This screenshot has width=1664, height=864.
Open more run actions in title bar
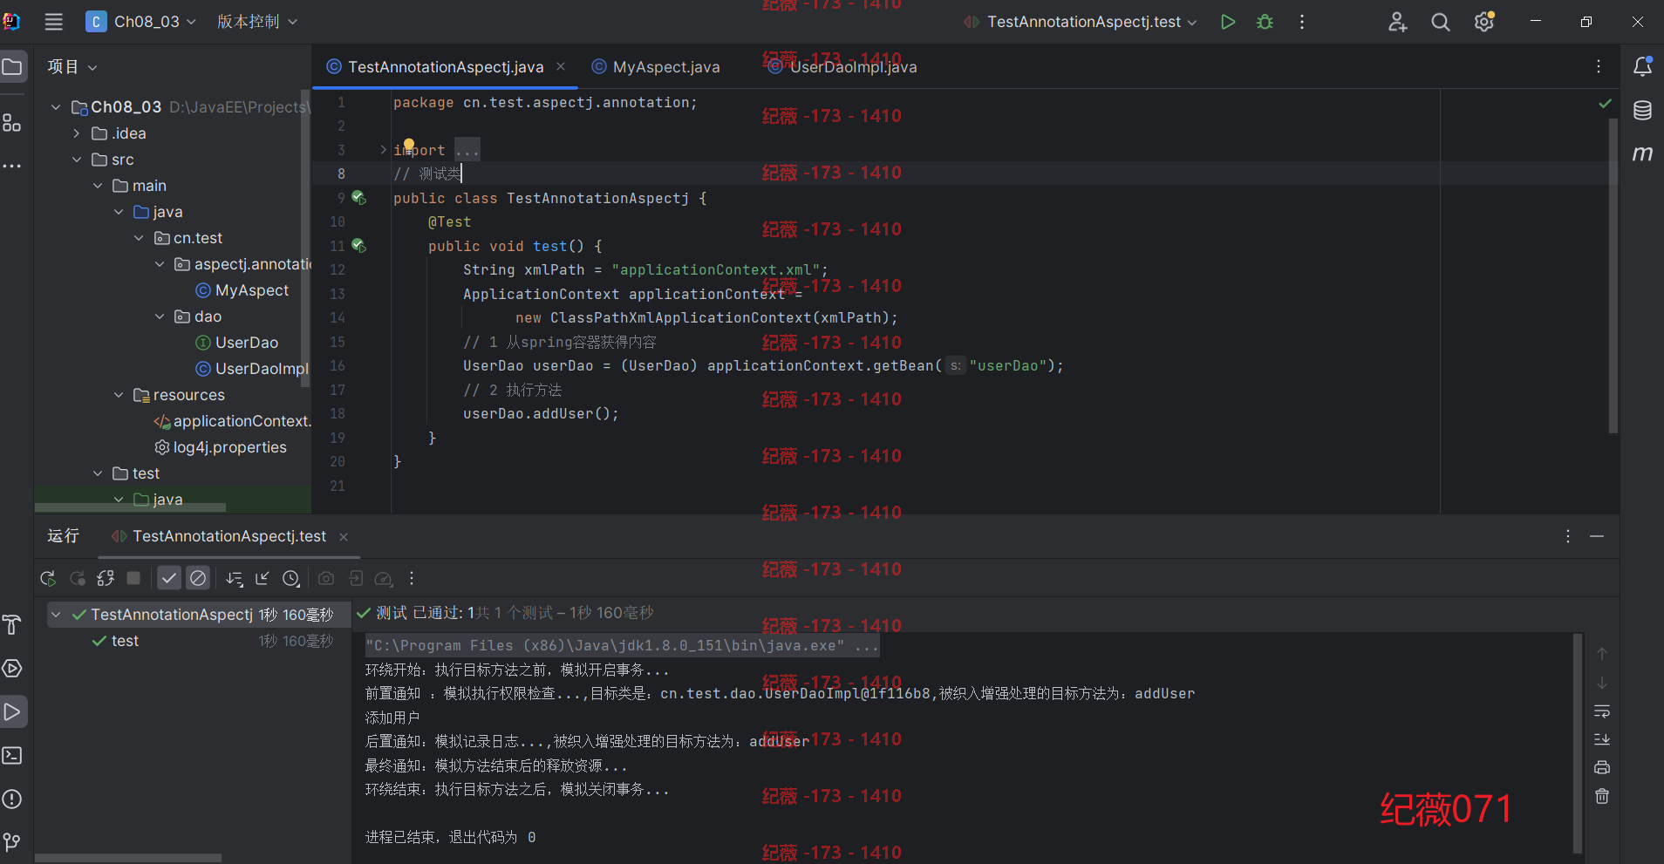(1302, 22)
